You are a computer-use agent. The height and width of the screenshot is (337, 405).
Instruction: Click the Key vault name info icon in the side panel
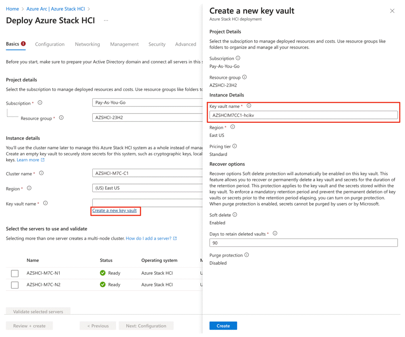click(x=249, y=106)
